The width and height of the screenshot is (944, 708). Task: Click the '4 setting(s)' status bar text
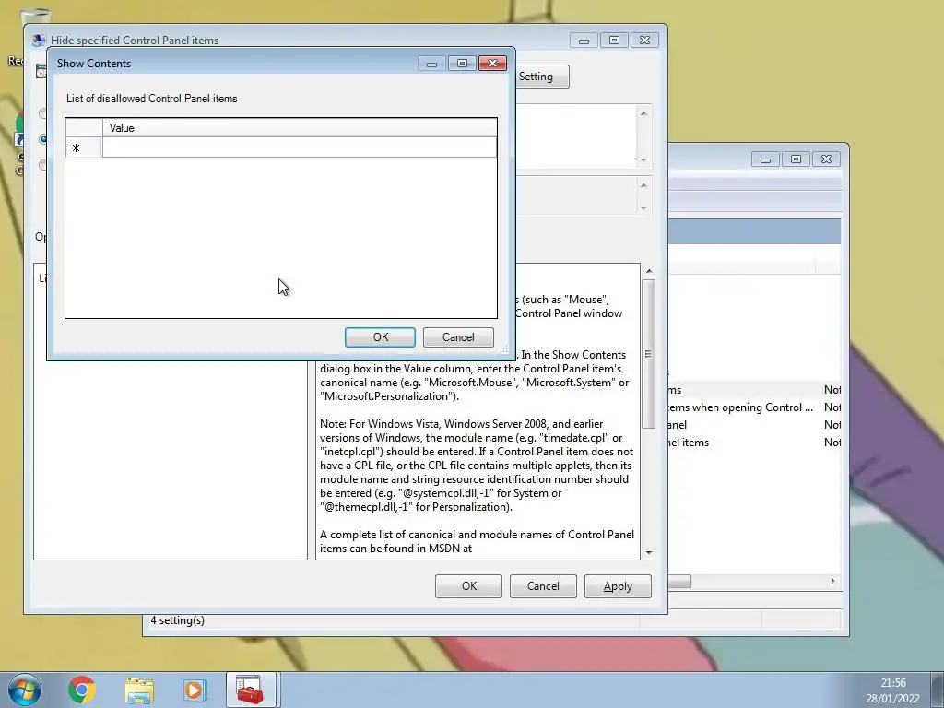pos(177,620)
